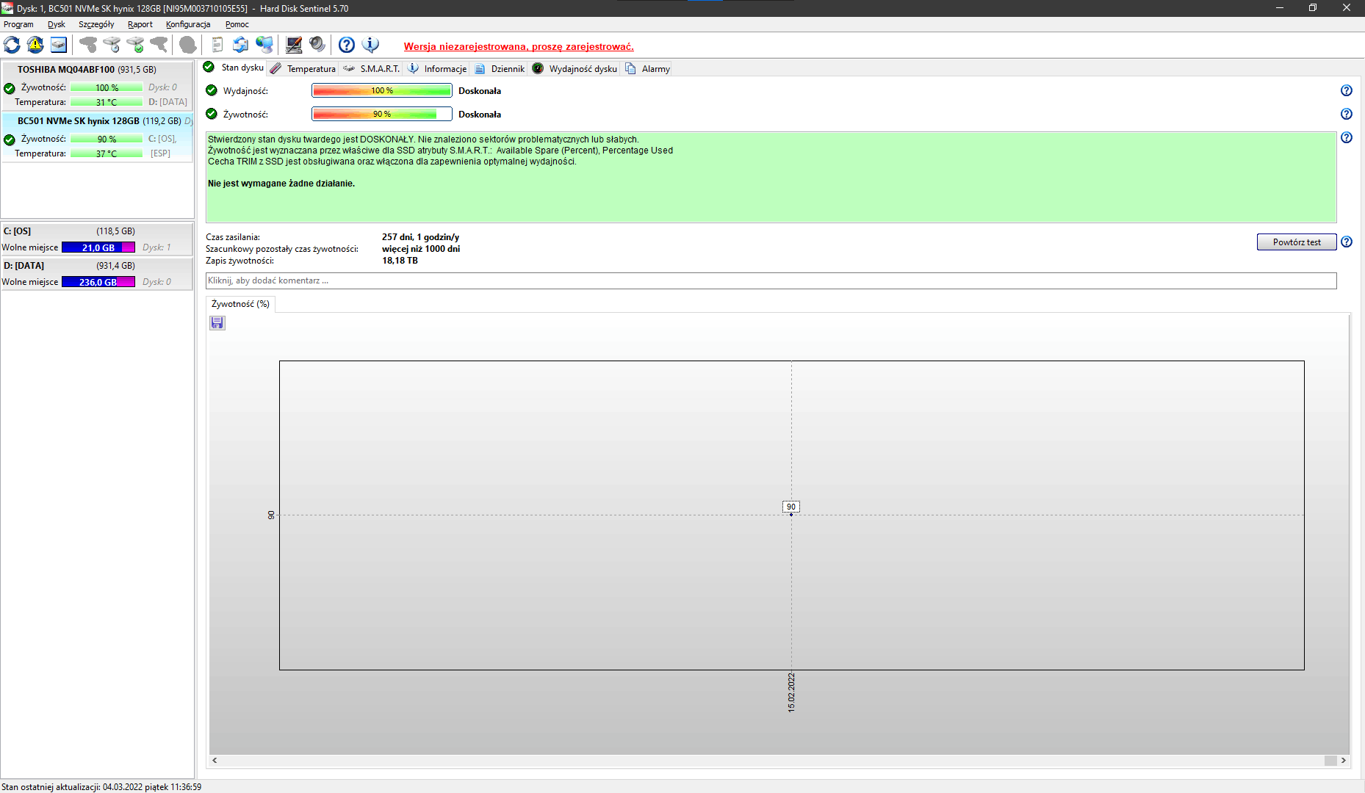Switch to the Temperatura tab

(303, 69)
